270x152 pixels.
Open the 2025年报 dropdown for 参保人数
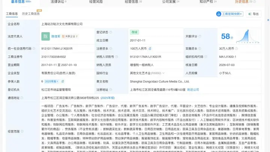point(51,81)
